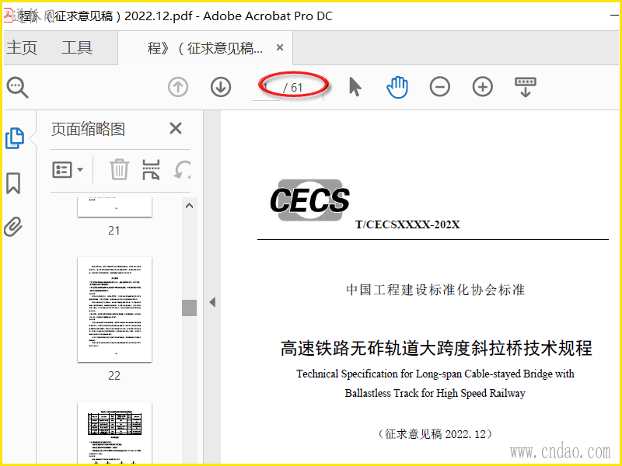622x466 pixels.
Task: Click the page break insert icon
Action: tap(151, 169)
